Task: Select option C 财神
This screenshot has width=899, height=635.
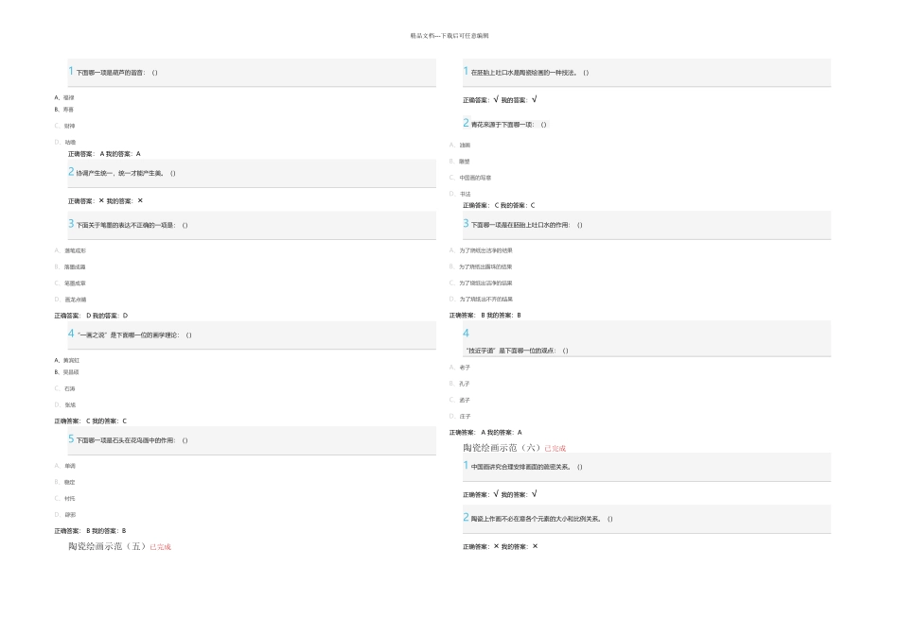Action: pyautogui.click(x=69, y=126)
